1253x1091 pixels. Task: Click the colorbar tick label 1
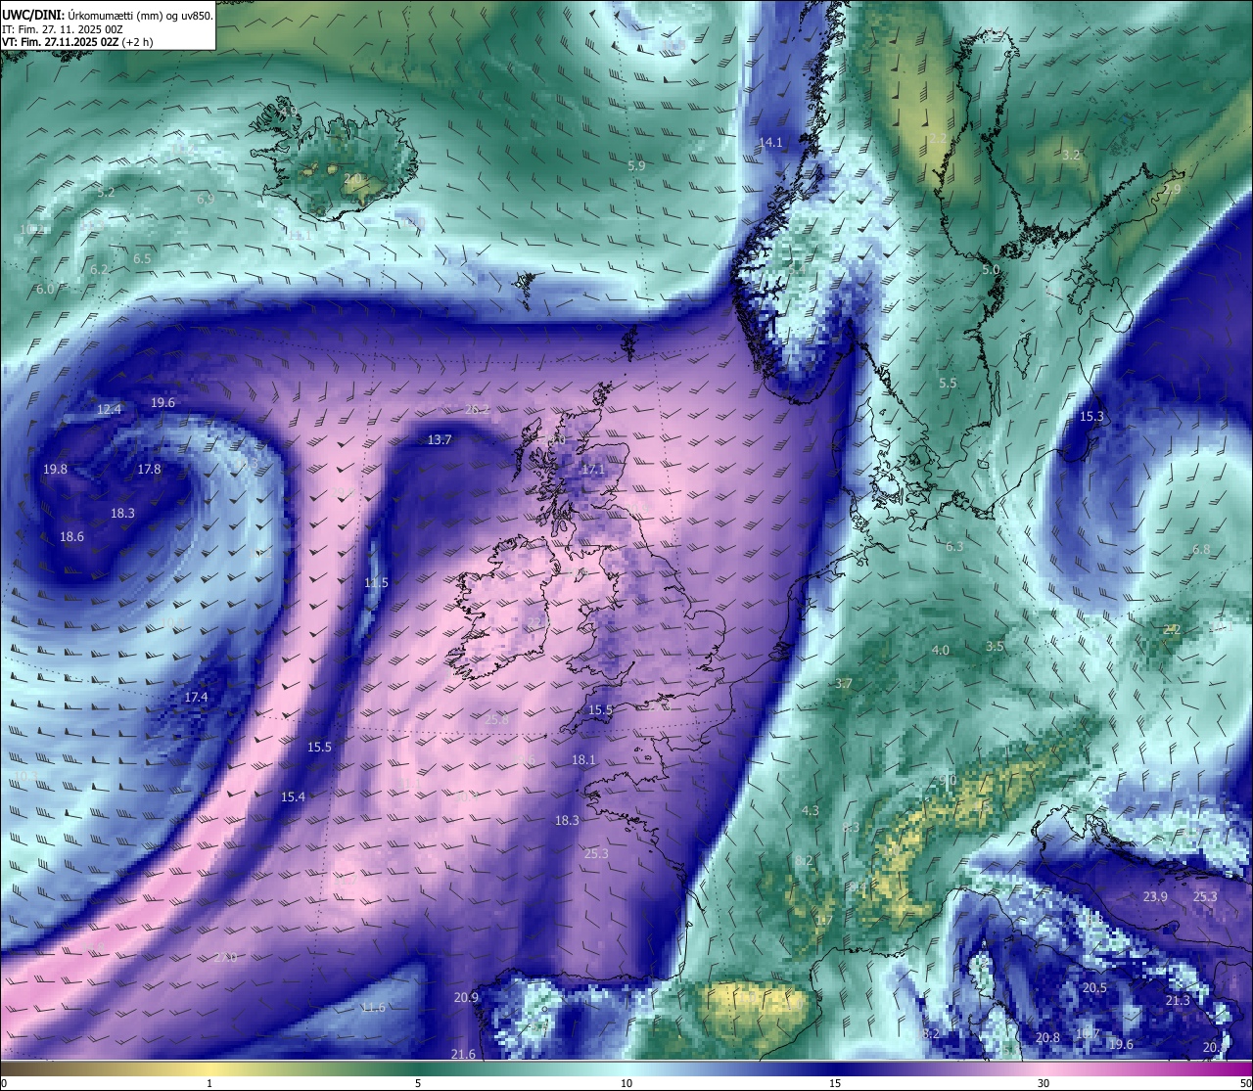[209, 1083]
